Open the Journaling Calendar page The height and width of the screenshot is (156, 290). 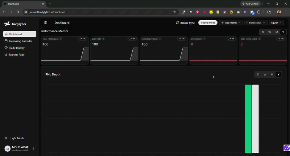(x=20, y=41)
